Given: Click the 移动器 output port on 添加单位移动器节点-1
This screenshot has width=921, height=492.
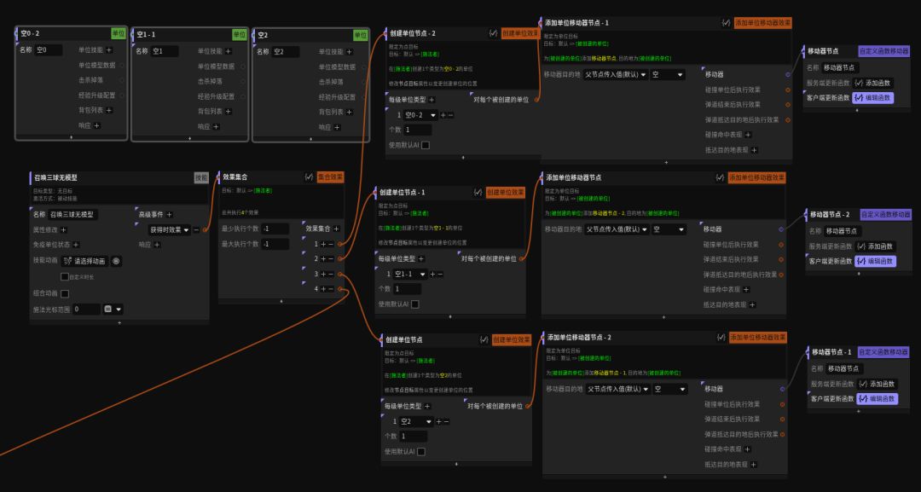Looking at the screenshot, I should pyautogui.click(x=788, y=74).
